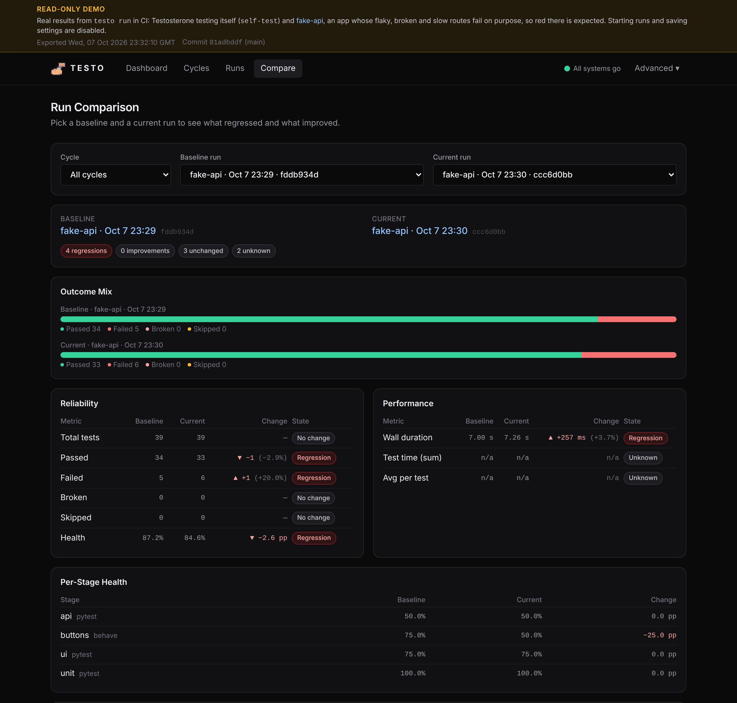The width and height of the screenshot is (737, 703).
Task: Click the '−25.0 pp' buttons change value
Action: (660, 636)
